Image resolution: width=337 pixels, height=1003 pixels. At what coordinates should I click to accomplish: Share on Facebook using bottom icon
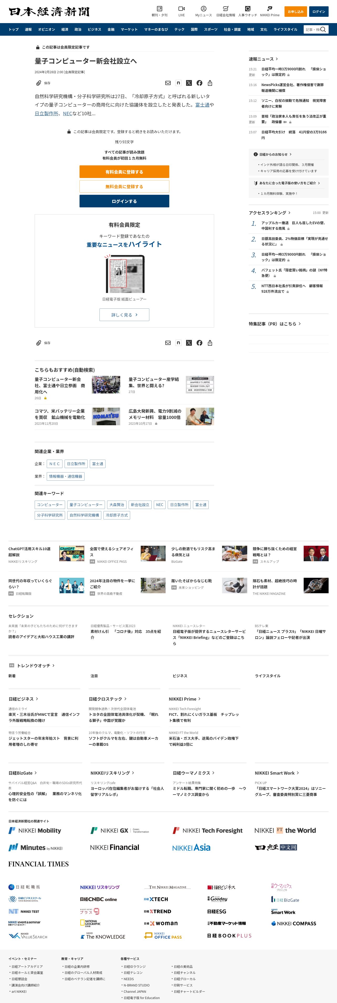click(199, 343)
